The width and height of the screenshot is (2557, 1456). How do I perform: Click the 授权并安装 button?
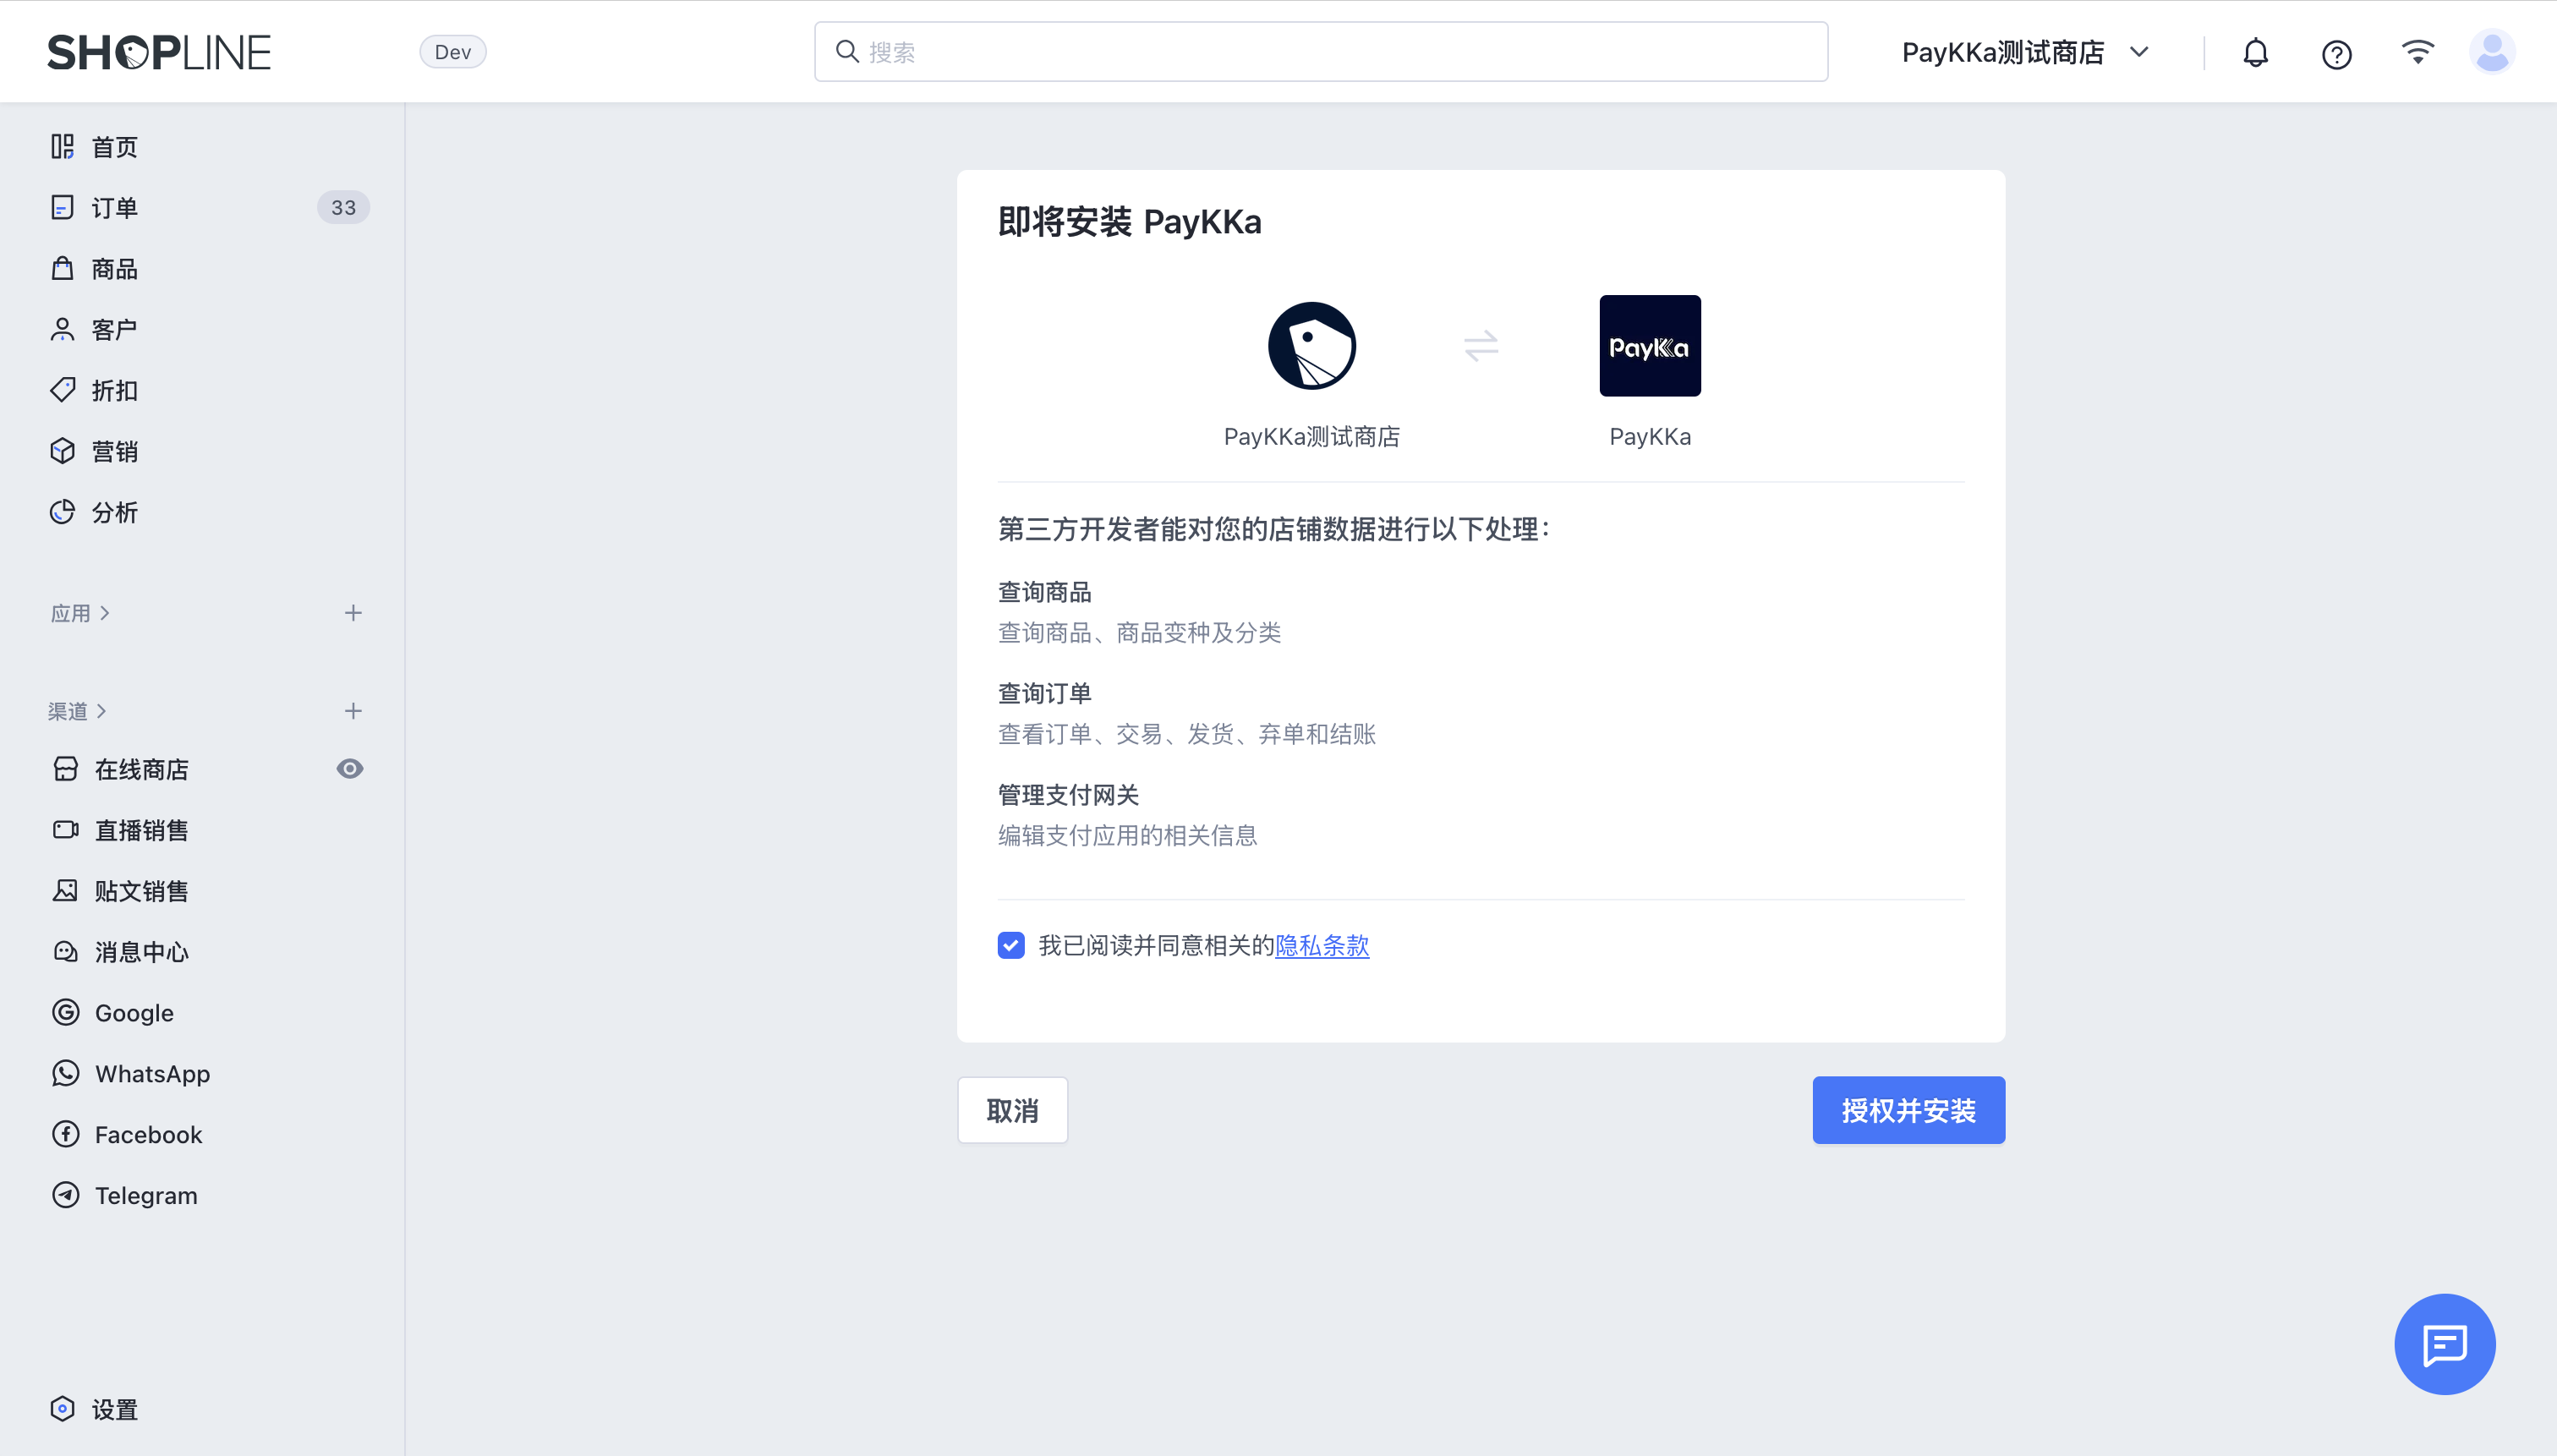[x=1908, y=1110]
